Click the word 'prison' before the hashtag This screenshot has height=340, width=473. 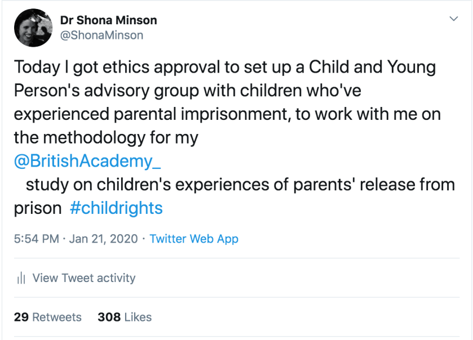click(x=37, y=208)
